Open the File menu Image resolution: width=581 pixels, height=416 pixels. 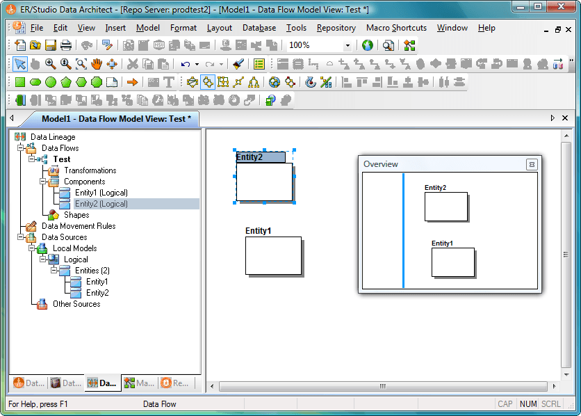pyautogui.click(x=37, y=28)
